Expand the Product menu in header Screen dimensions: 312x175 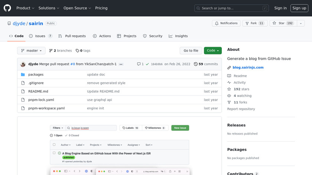click(x=25, y=8)
